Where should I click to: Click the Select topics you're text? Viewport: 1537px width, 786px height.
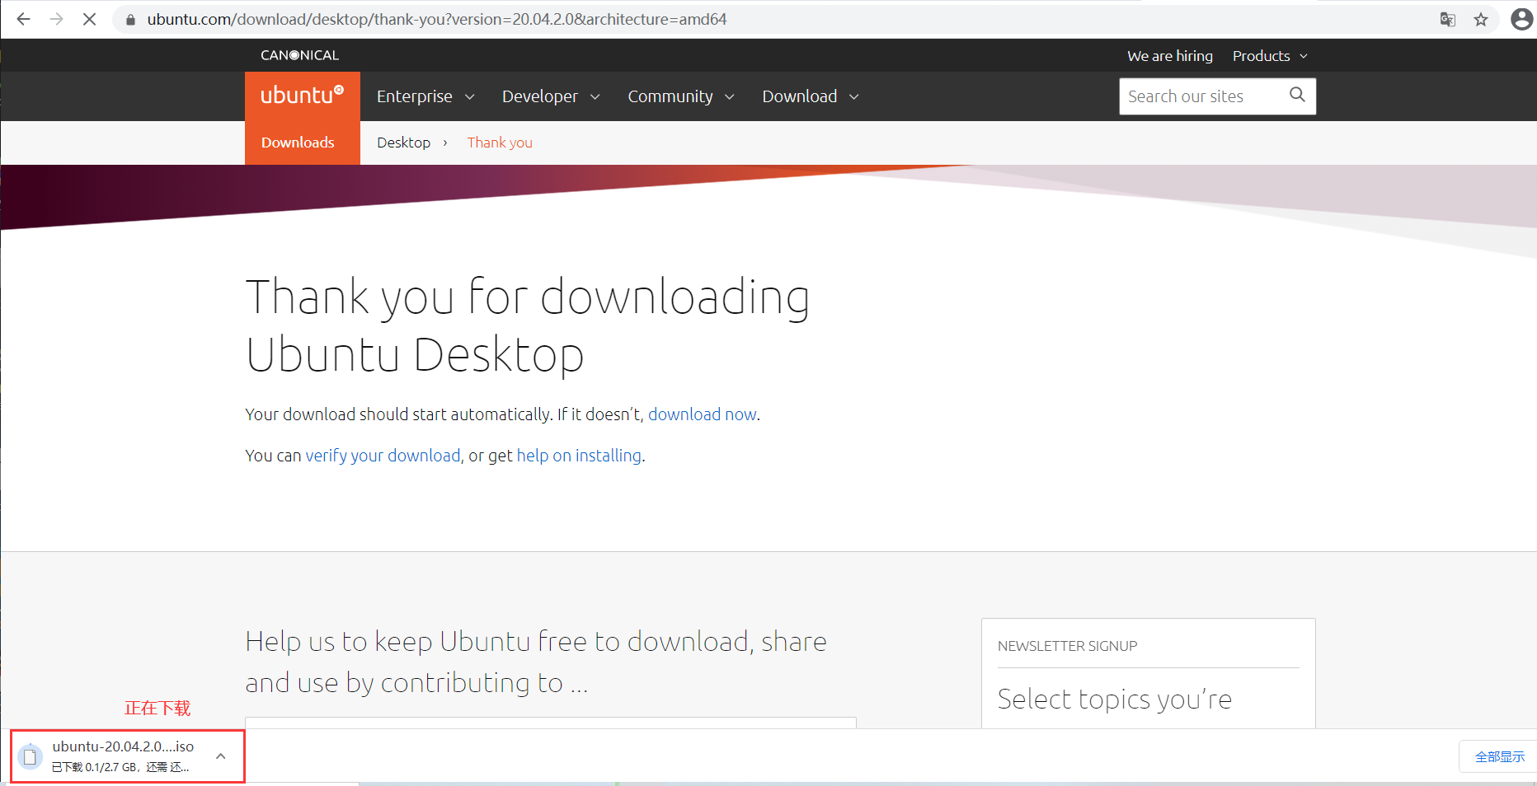[x=1115, y=699]
